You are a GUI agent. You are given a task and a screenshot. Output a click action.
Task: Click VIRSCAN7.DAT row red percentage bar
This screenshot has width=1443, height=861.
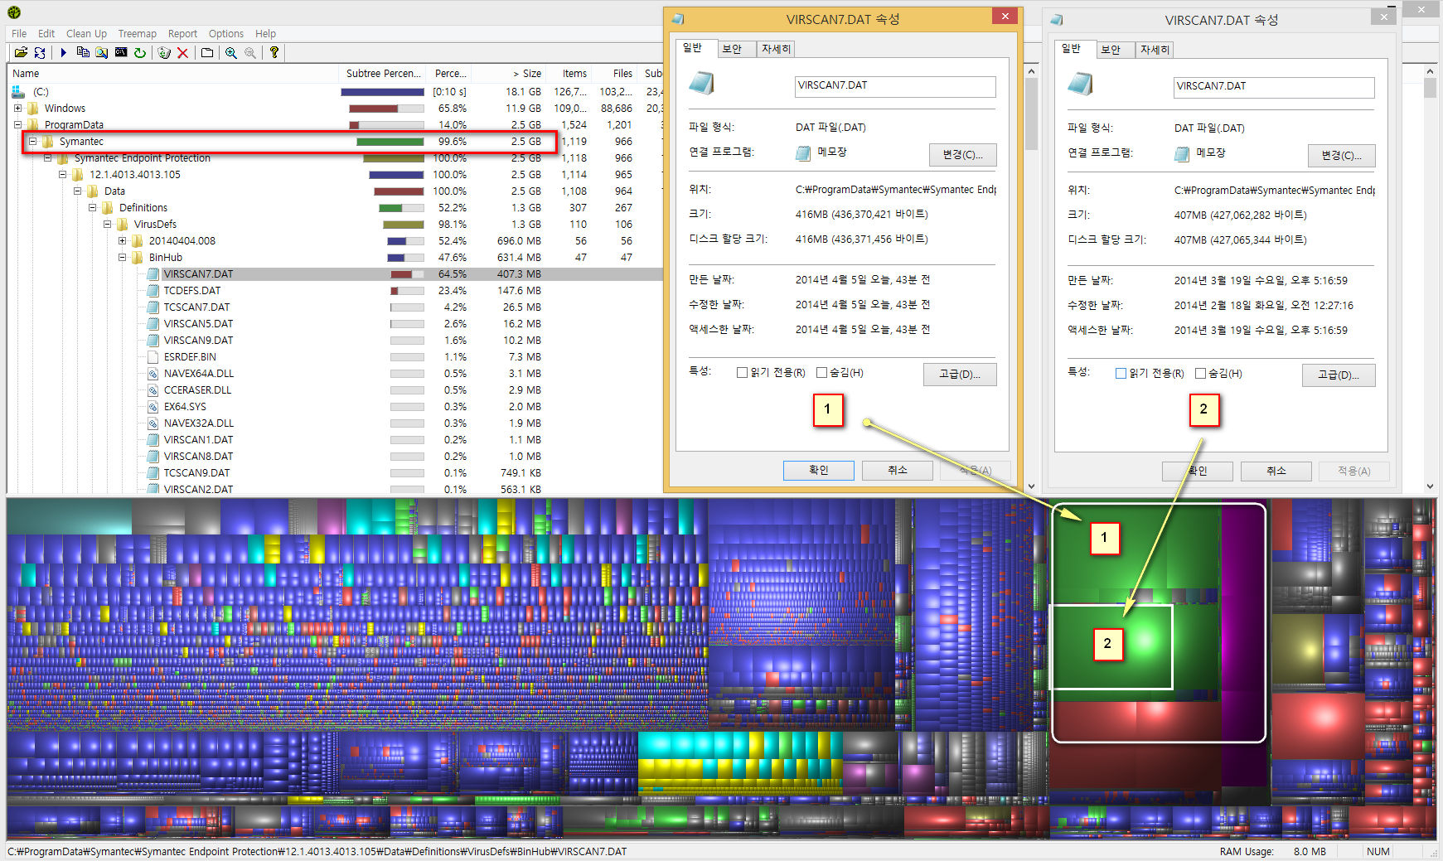pos(407,274)
